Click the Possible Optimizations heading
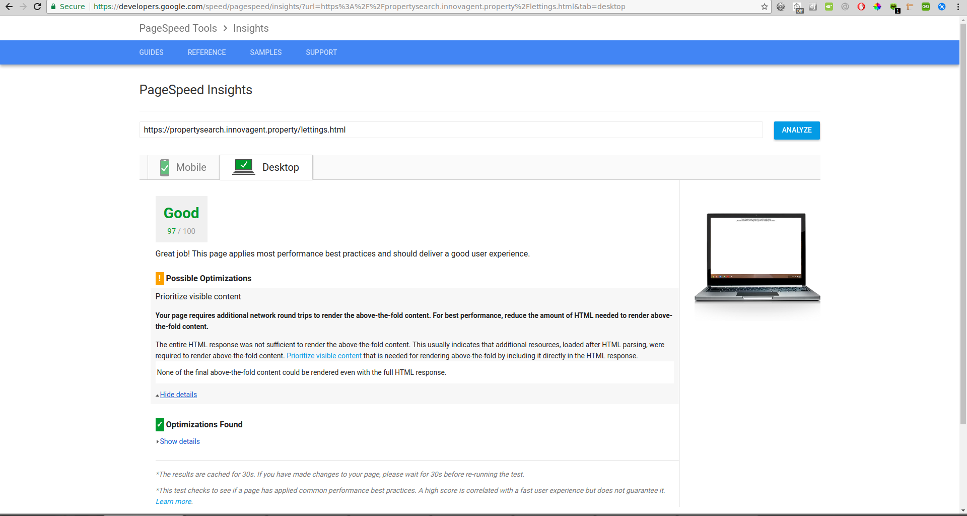 209,278
